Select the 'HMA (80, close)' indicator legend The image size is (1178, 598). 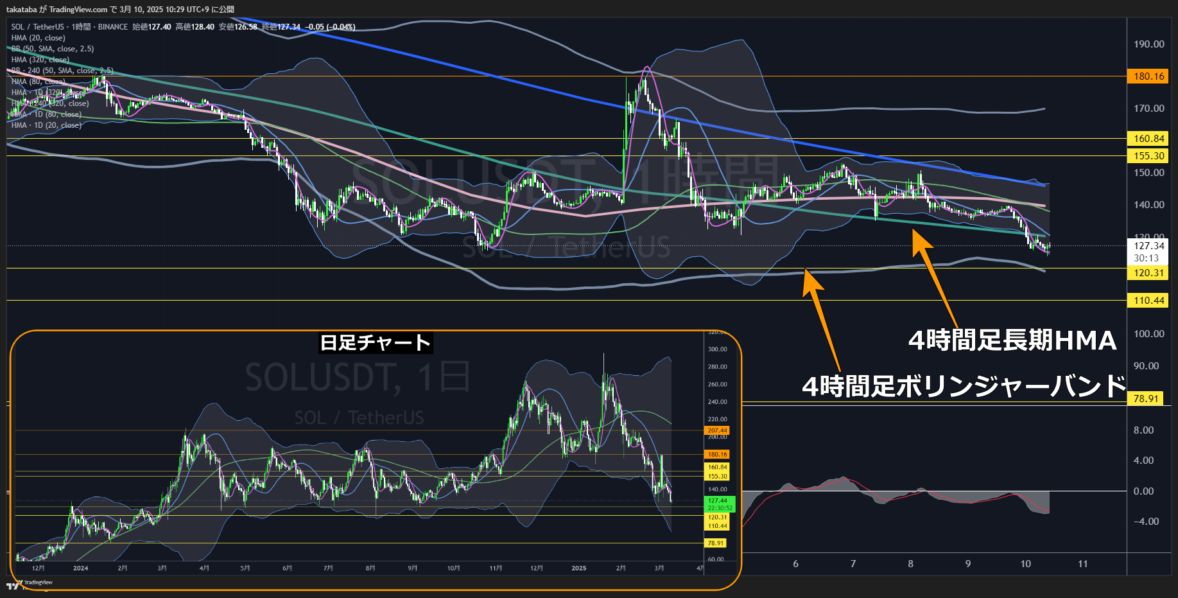[x=39, y=82]
